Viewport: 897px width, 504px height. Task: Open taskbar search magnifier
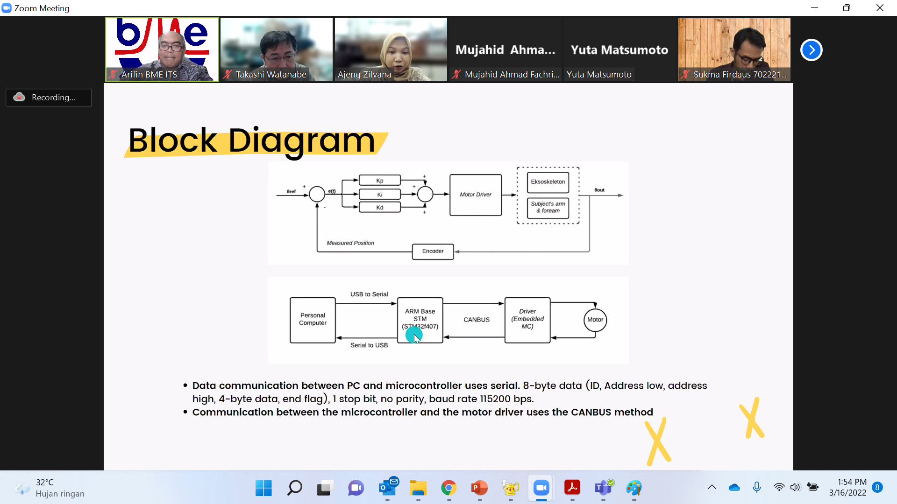294,488
